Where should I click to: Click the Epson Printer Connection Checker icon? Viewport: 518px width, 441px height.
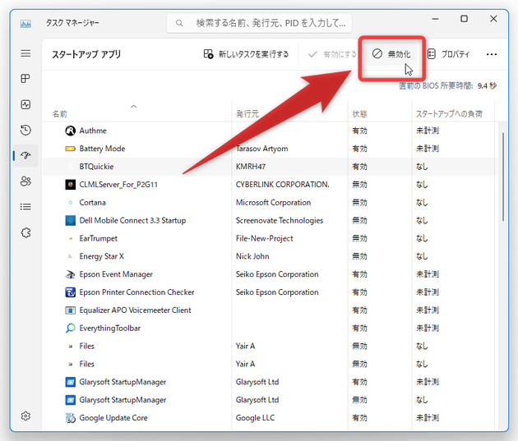(70, 292)
